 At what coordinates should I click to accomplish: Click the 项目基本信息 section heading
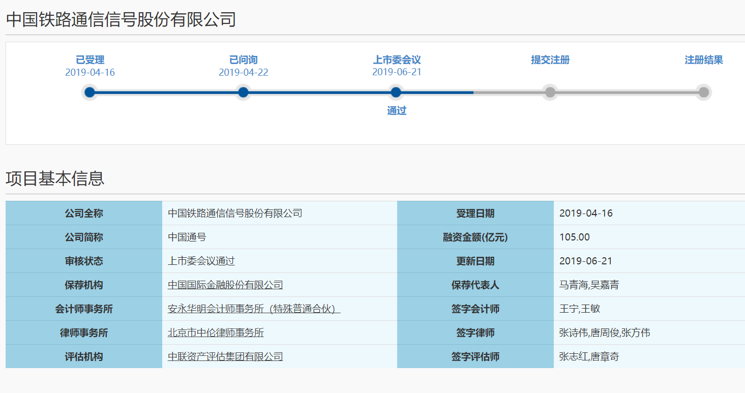pyautogui.click(x=55, y=178)
